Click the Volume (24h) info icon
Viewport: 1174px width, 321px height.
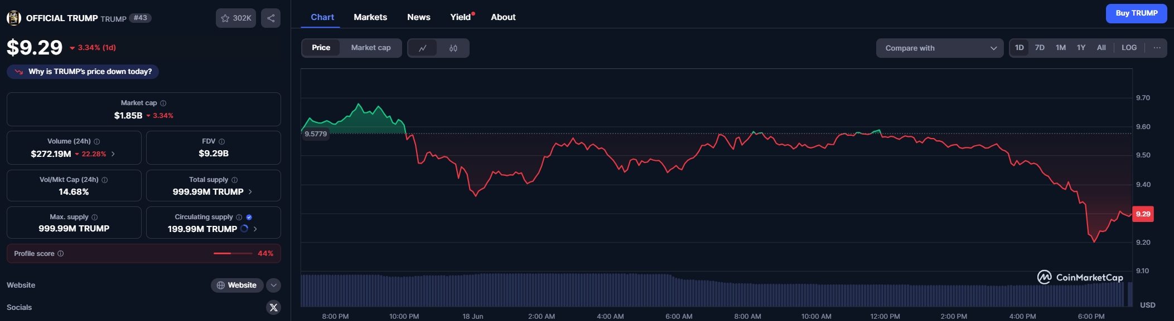point(97,141)
